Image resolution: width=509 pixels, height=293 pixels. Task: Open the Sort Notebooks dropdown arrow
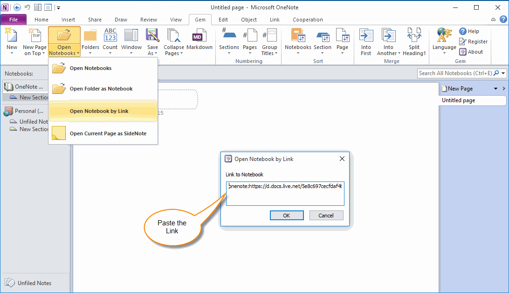click(x=298, y=54)
